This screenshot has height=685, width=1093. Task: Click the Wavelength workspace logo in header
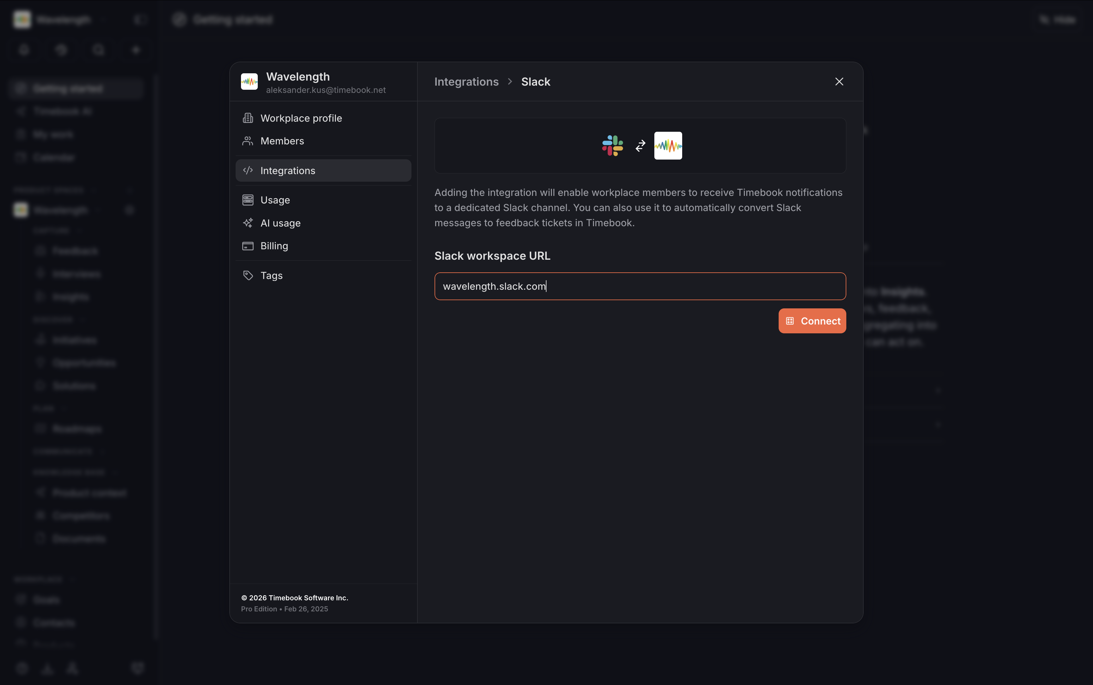[x=249, y=82]
